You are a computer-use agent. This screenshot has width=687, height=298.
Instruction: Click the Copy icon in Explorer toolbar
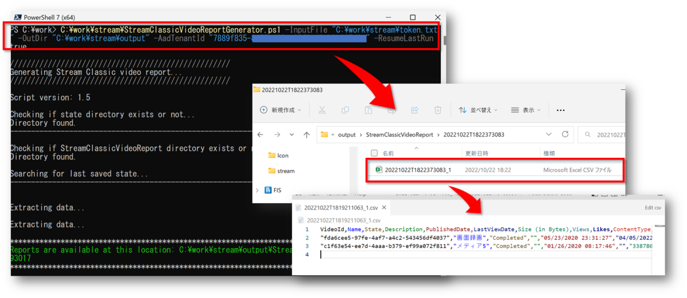click(x=345, y=110)
